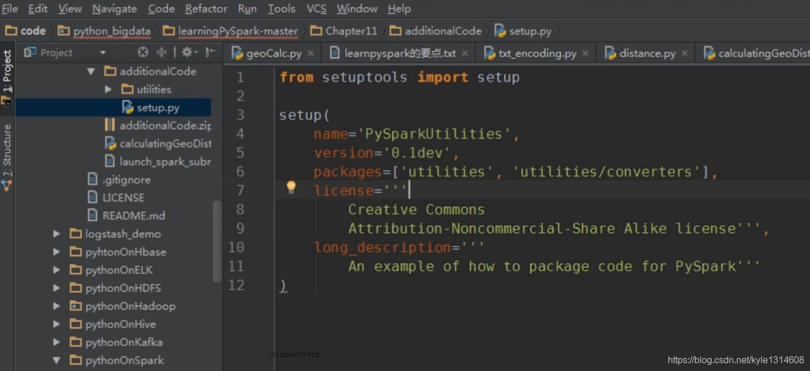Expand the utilities folder
The height and width of the screenshot is (371, 810).
[108, 90]
